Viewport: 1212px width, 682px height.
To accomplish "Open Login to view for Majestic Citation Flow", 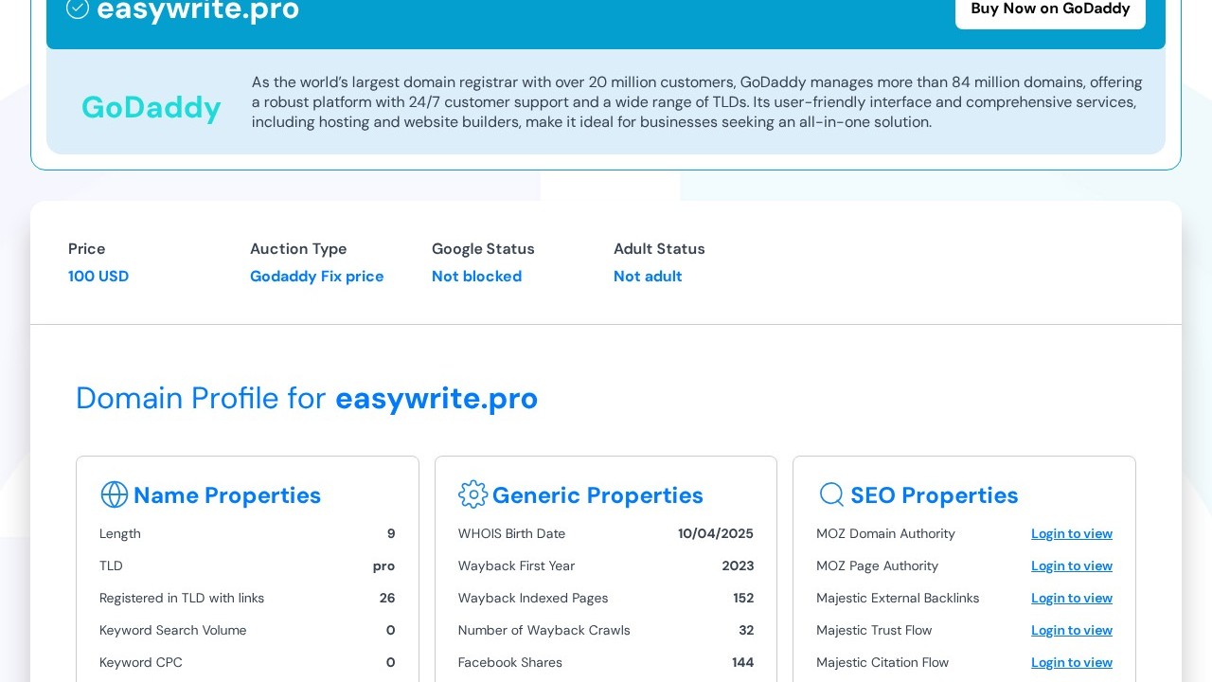I will click(x=1071, y=662).
